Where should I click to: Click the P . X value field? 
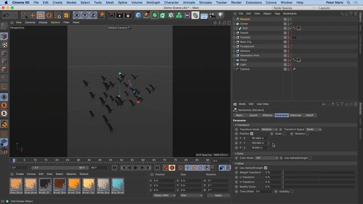[x=259, y=138]
